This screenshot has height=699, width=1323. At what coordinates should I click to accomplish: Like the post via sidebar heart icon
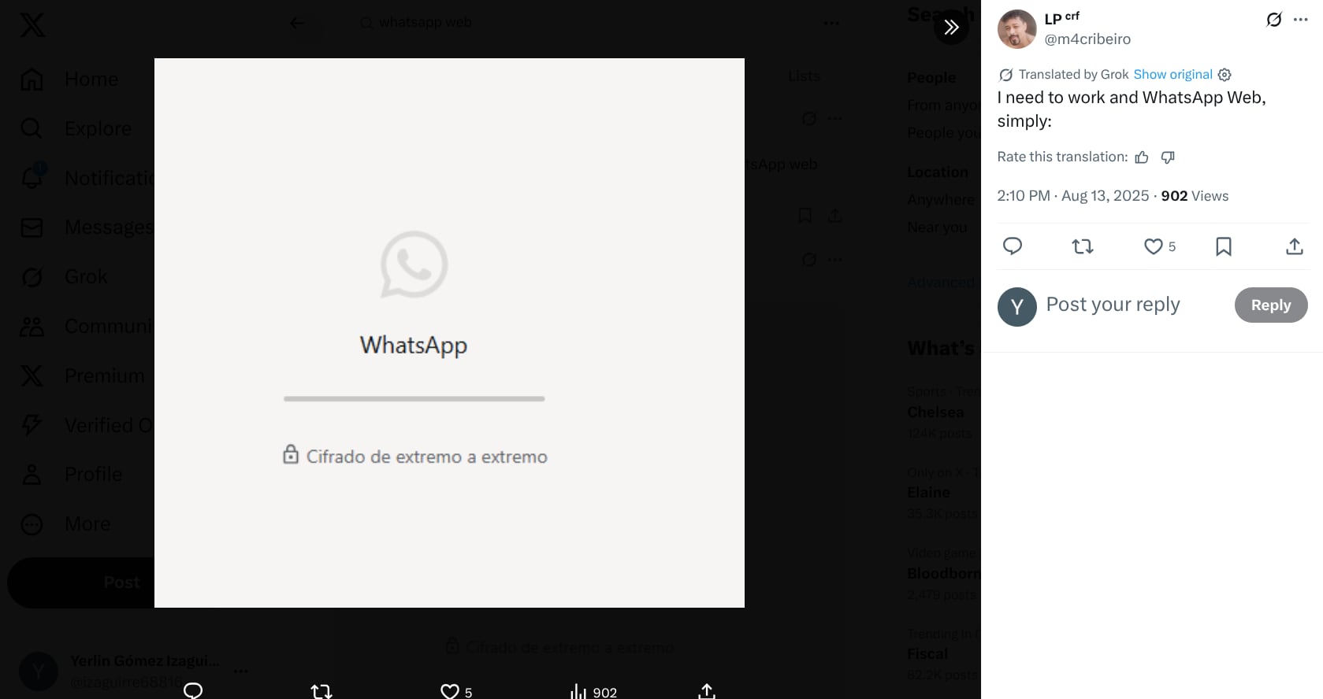(1154, 246)
